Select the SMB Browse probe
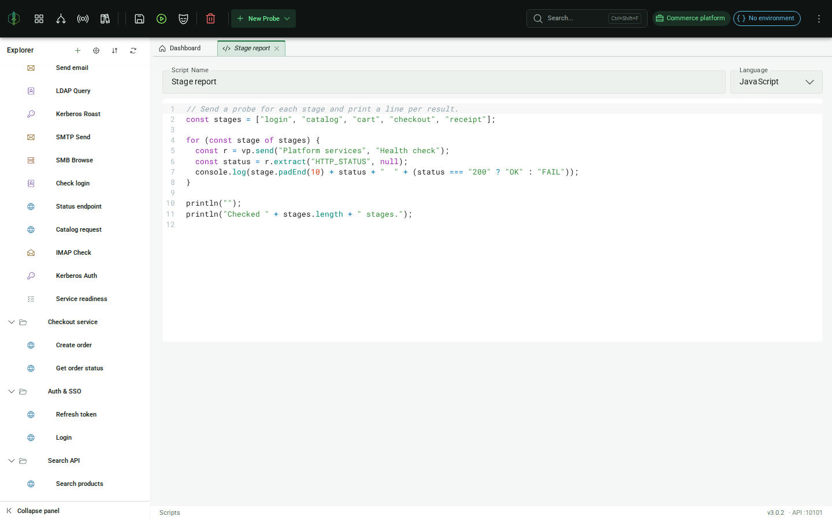This screenshot has height=520, width=832. coord(75,160)
